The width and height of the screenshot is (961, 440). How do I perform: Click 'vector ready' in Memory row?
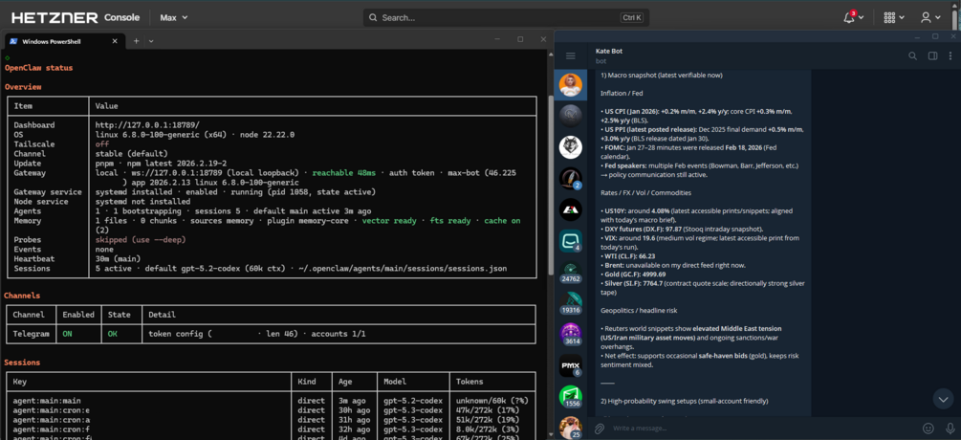pos(389,221)
